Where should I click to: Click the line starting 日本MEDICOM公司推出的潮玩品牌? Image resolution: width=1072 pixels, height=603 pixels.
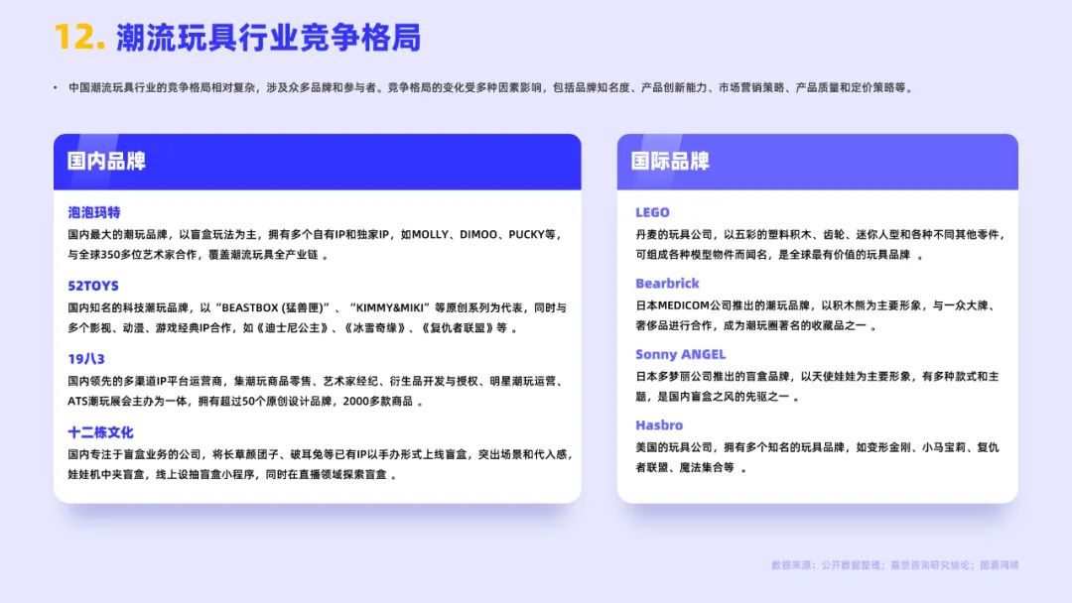point(817,305)
